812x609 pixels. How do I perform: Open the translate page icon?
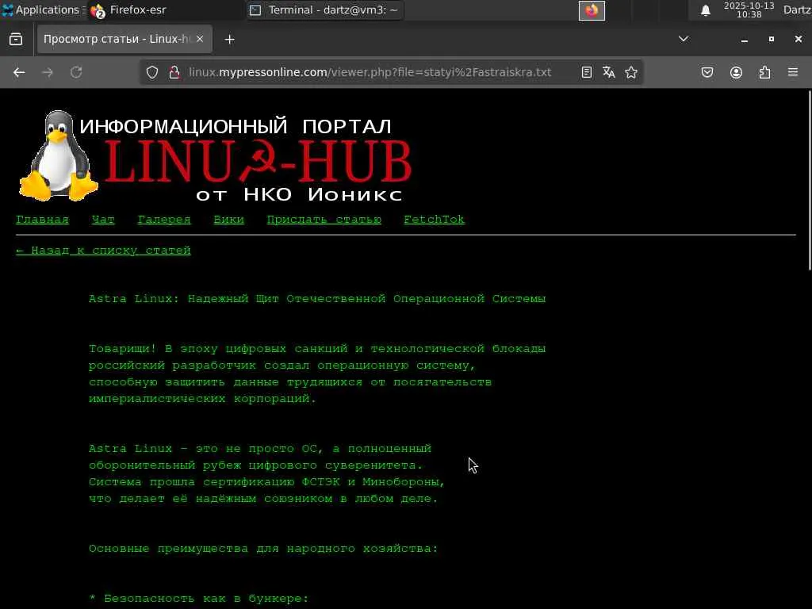pos(609,72)
